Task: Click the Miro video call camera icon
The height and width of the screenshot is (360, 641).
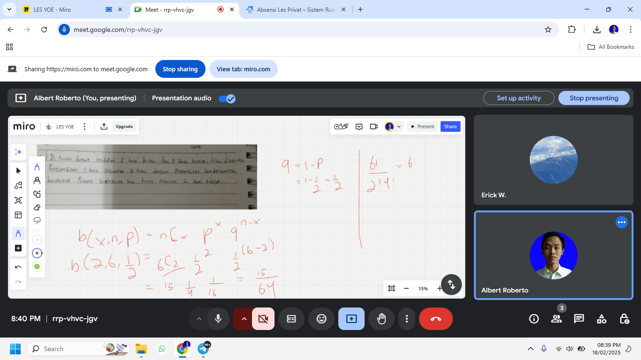Action: pyautogui.click(x=374, y=127)
